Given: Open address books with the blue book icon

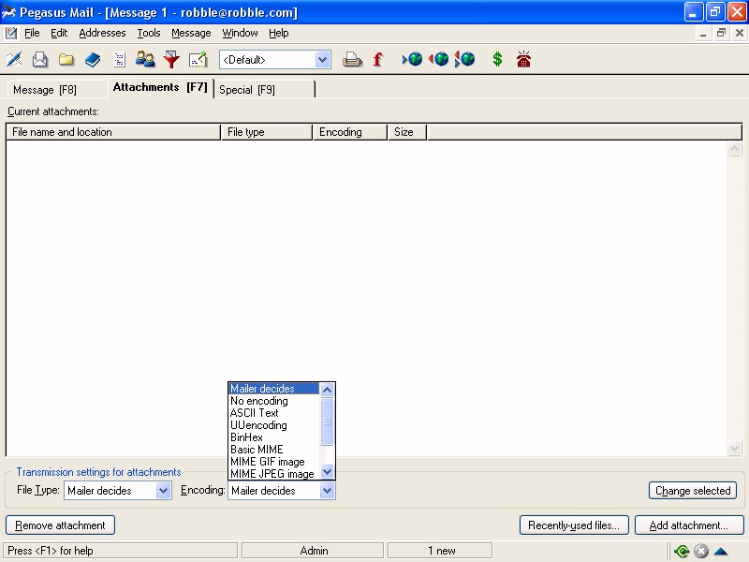Looking at the screenshot, I should click(93, 60).
